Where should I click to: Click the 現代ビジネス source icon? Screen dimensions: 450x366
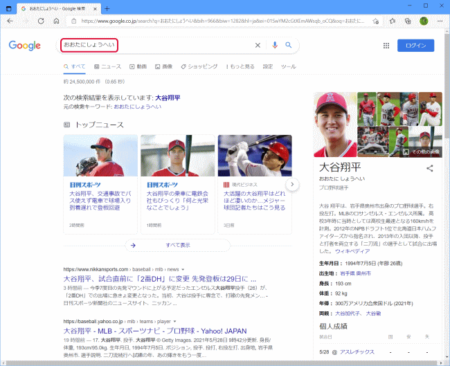[226, 185]
